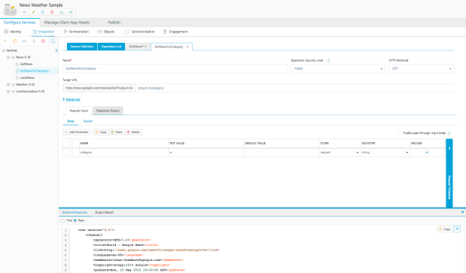Close the GetNews tab
Screen dimensions: 466x273
[145, 47]
